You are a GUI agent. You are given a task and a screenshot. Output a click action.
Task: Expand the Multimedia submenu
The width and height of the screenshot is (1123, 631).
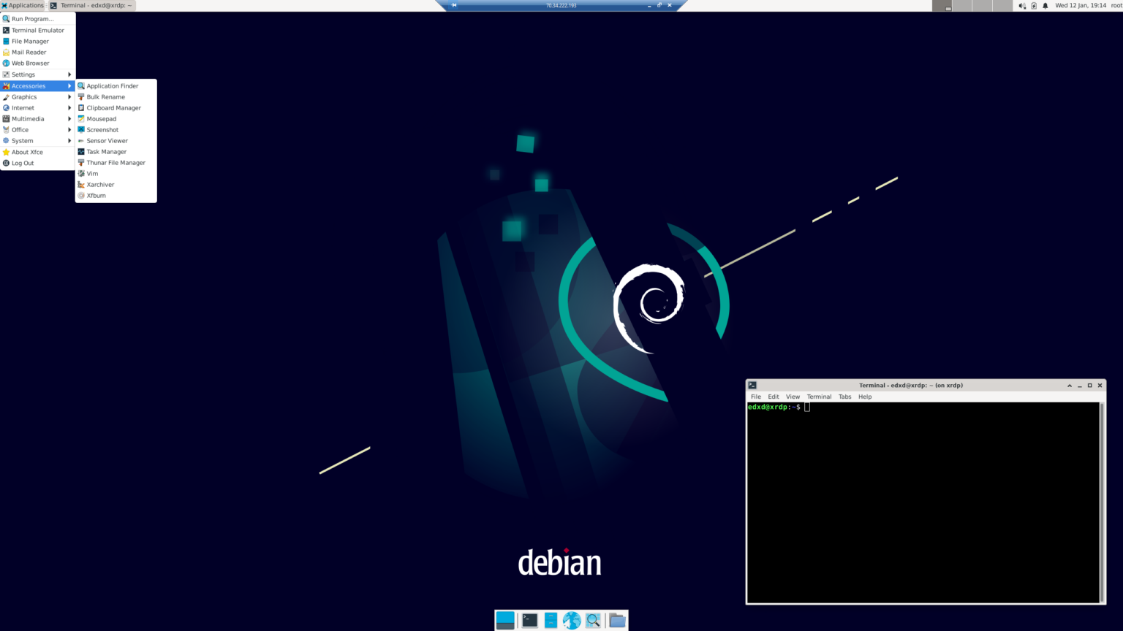click(x=27, y=118)
